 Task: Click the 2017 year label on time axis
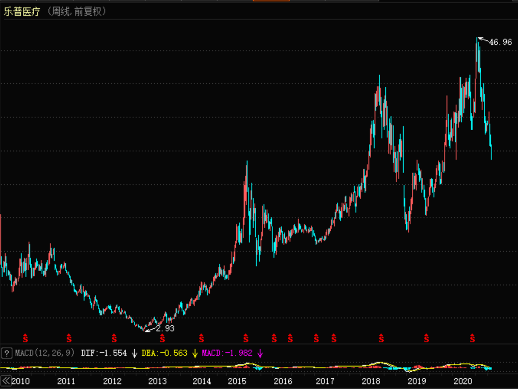(x=325, y=381)
